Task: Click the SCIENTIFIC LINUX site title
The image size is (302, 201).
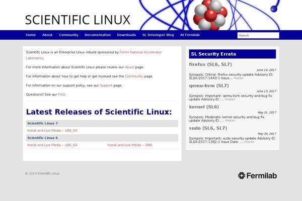Action: tap(78, 20)
